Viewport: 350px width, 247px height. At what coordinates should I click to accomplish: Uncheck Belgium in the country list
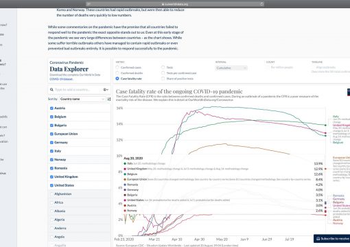pyautogui.click(x=51, y=117)
